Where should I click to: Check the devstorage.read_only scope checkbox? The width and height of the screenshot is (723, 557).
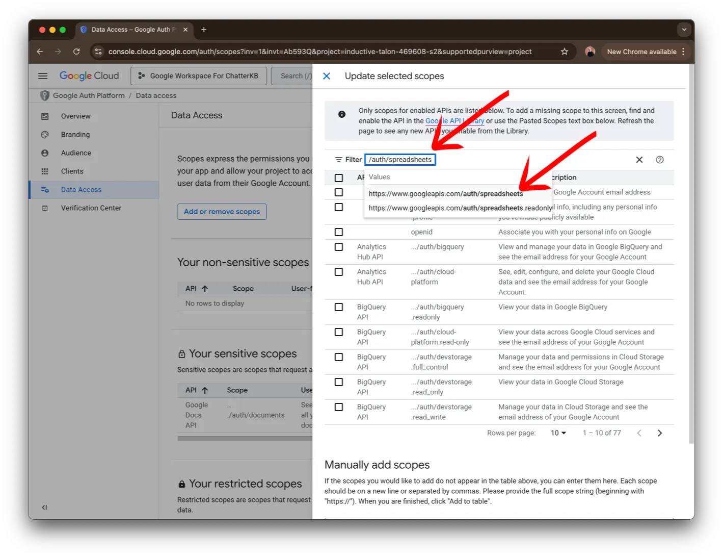(x=339, y=382)
